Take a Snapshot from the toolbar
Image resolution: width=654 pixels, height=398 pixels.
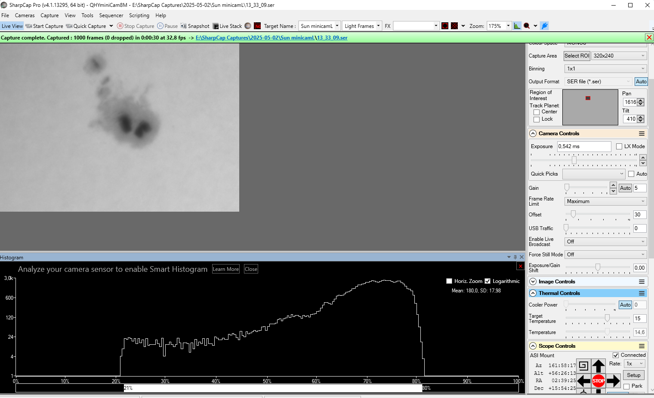pyautogui.click(x=195, y=26)
